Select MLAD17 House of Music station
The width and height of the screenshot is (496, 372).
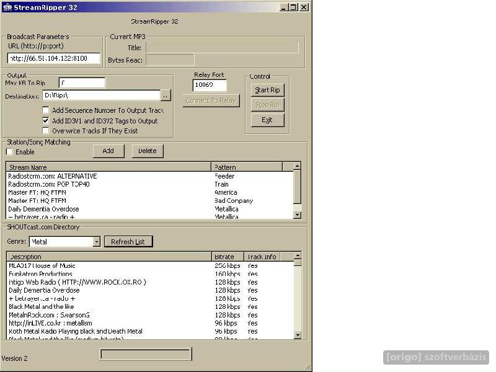point(150,266)
